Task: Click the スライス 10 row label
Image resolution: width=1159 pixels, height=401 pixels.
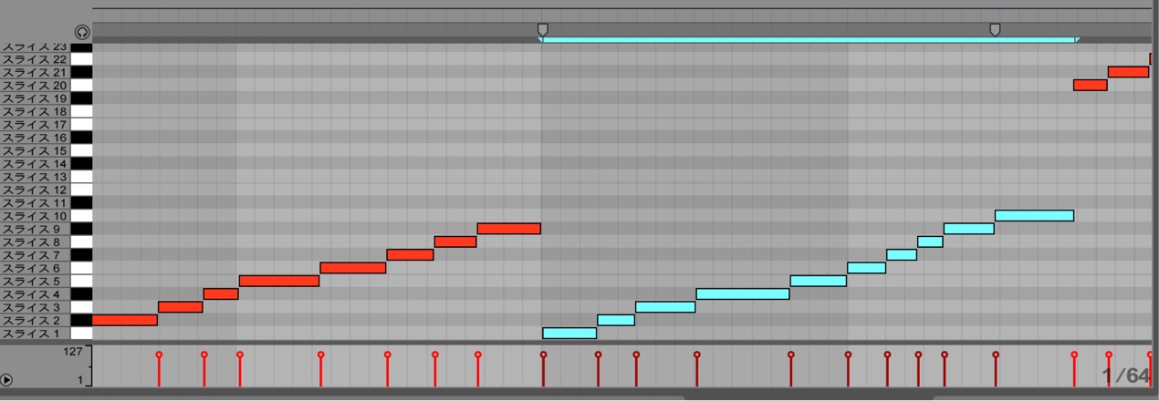Action: click(35, 216)
